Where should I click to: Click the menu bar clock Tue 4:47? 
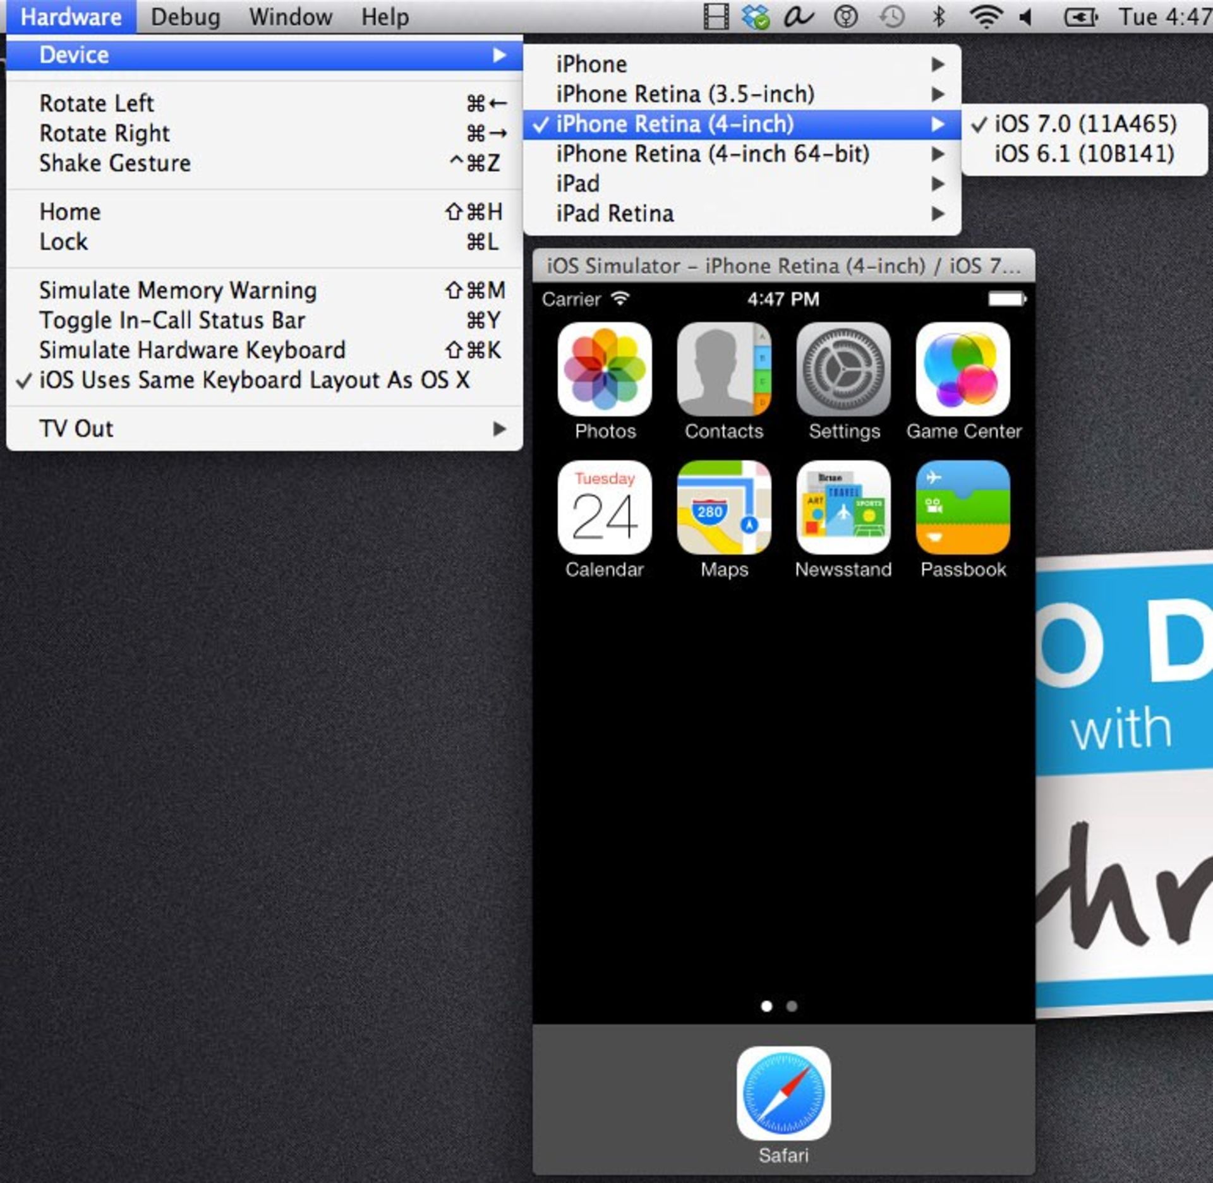[1164, 17]
